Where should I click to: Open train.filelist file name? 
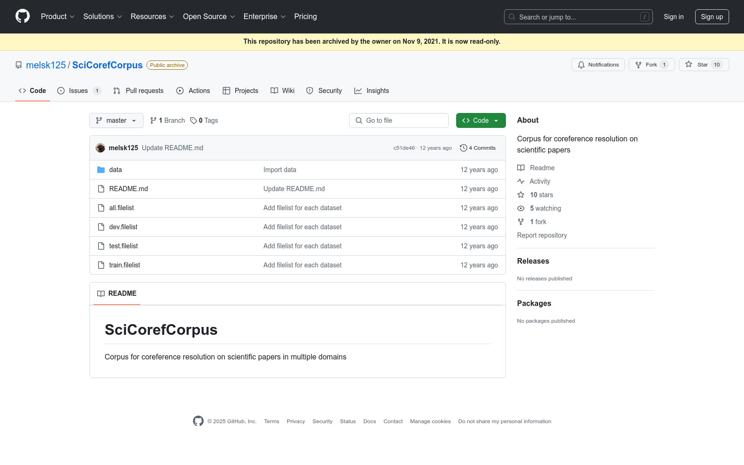125,265
